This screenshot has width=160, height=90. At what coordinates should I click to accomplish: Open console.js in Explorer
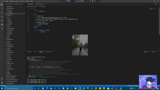[x=9, y=54]
